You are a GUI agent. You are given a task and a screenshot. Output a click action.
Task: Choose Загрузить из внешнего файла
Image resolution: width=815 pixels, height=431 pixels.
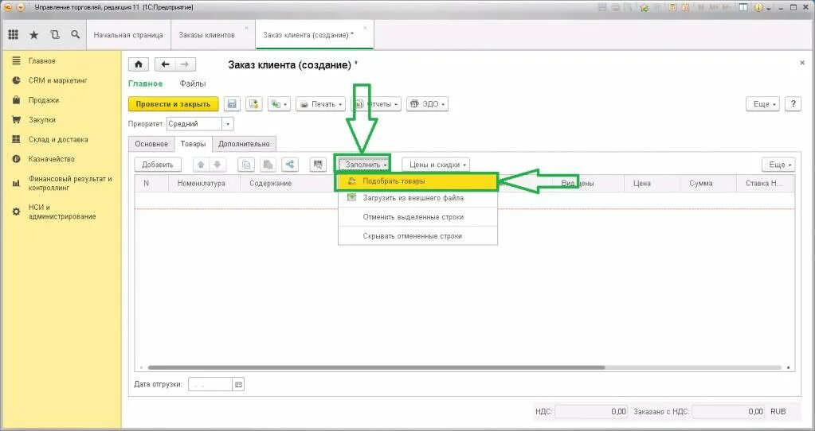417,197
